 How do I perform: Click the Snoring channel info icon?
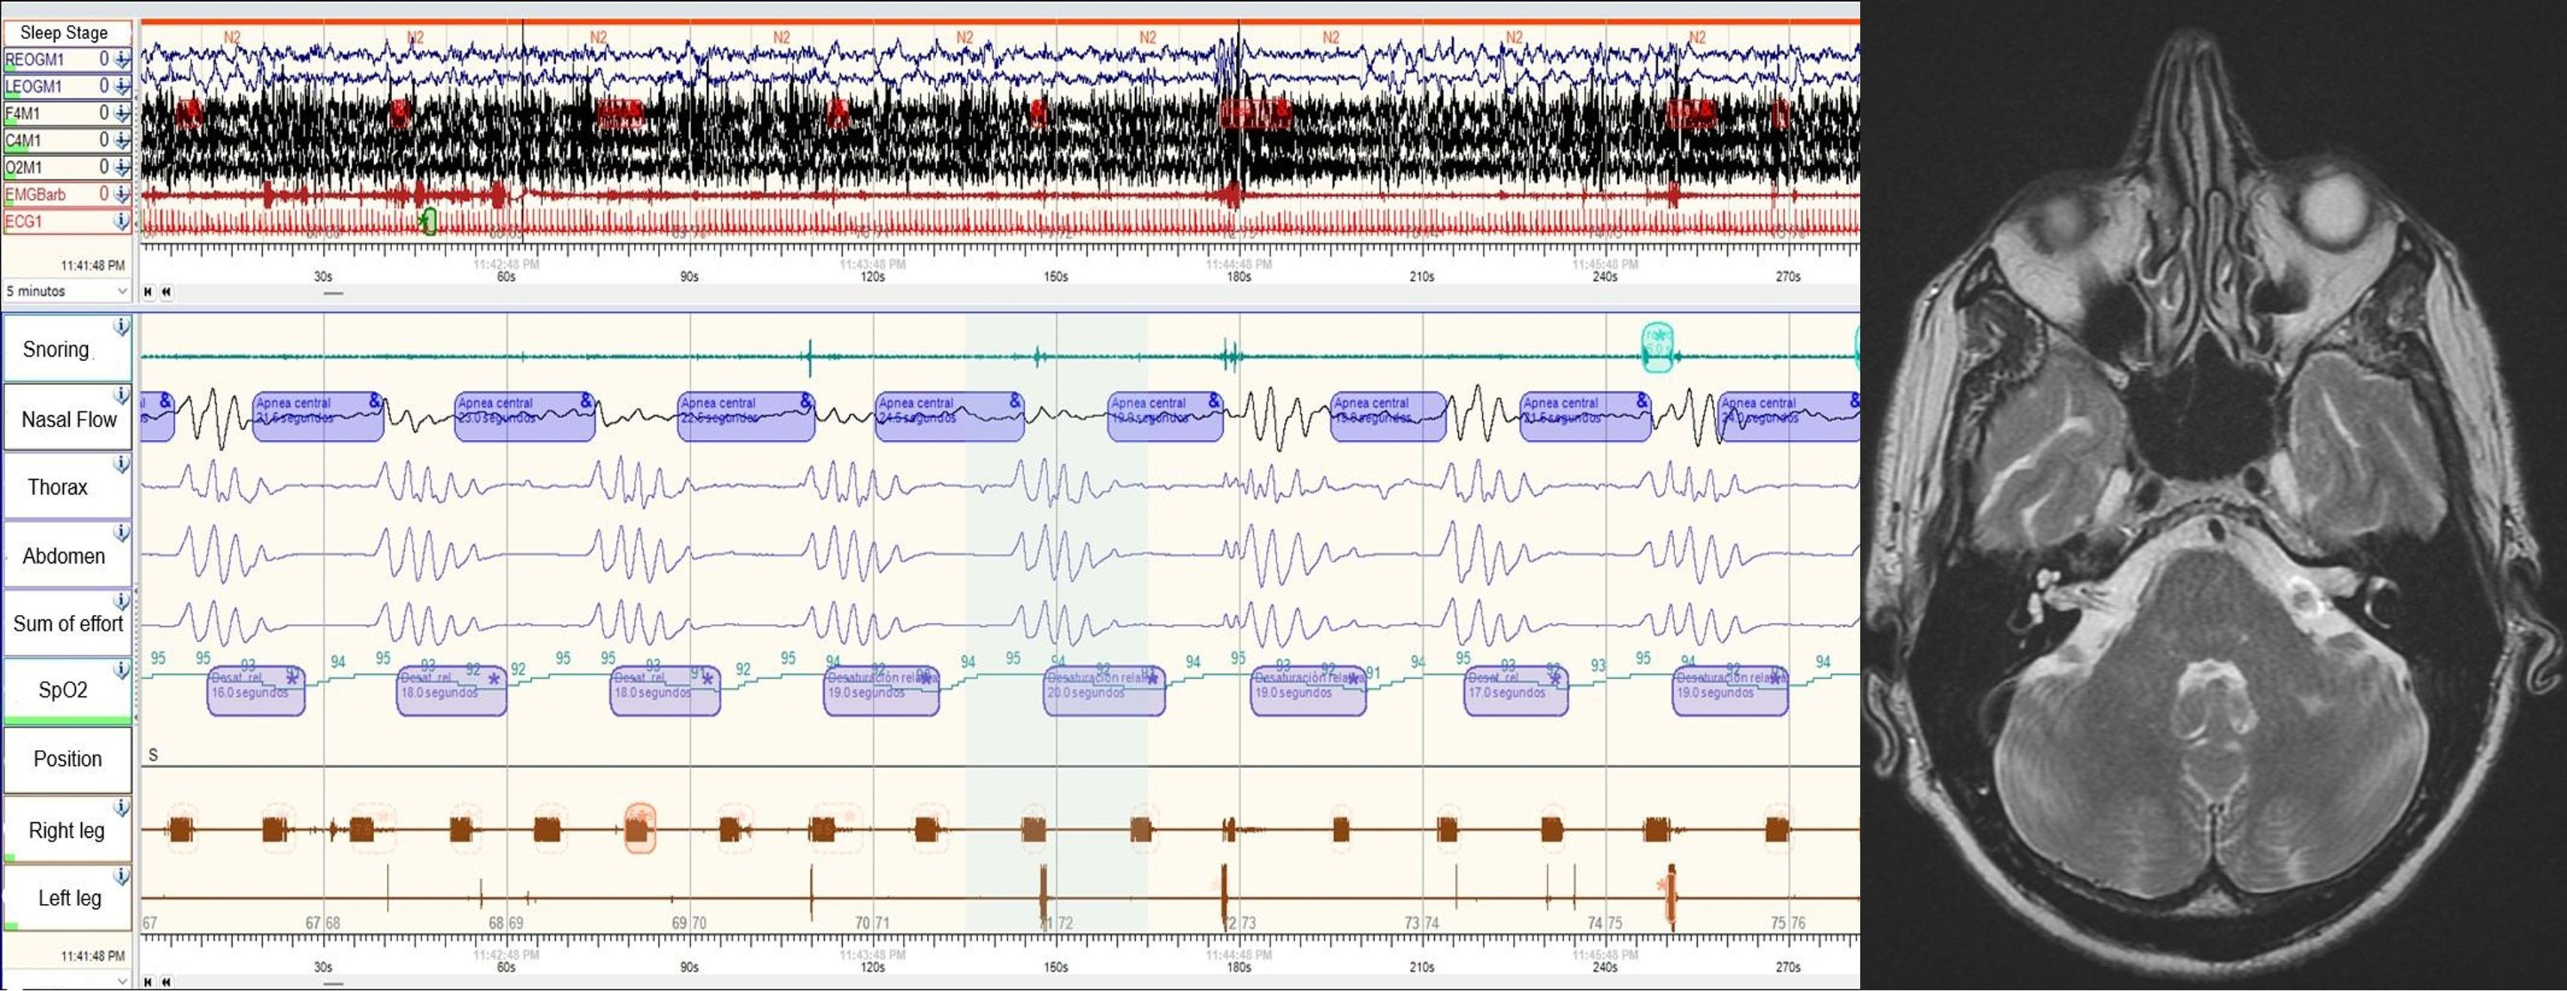(x=122, y=326)
